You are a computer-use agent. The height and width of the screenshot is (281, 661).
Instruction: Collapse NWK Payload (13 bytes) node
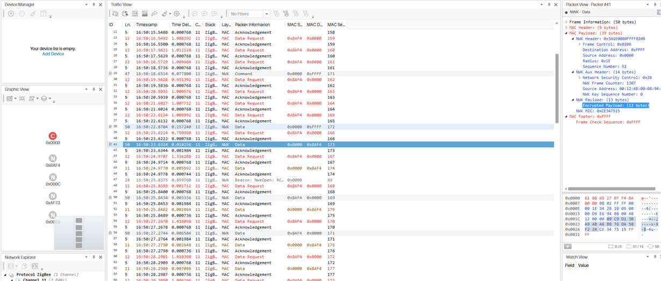573,100
